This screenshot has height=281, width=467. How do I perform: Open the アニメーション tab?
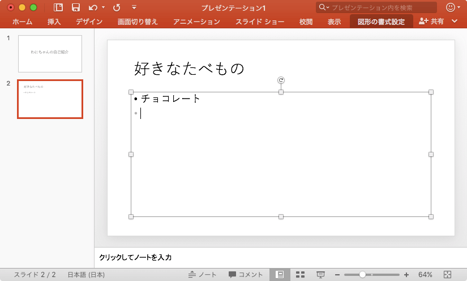coord(196,22)
